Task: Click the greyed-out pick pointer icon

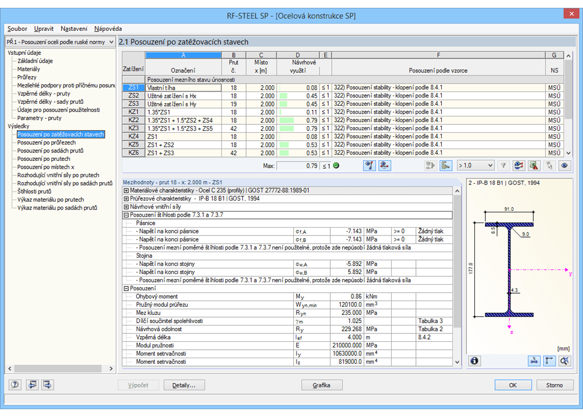Action: tap(549, 166)
